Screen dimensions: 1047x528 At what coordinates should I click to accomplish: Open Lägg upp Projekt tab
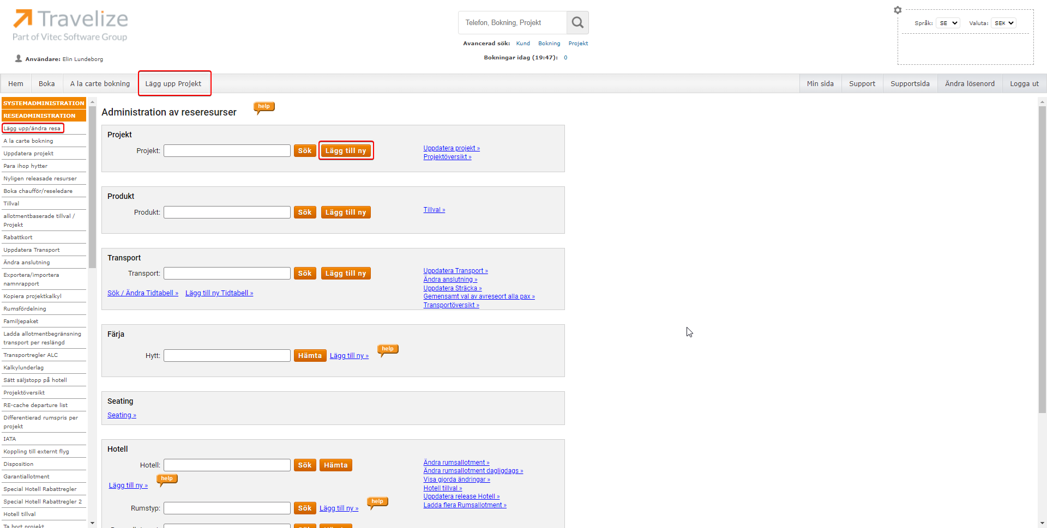(173, 83)
